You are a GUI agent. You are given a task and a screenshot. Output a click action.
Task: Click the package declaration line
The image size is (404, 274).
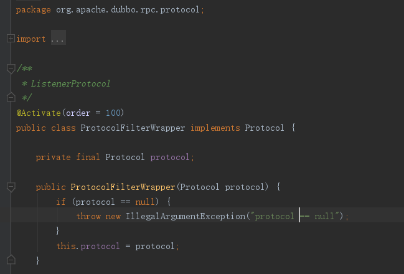click(109, 9)
